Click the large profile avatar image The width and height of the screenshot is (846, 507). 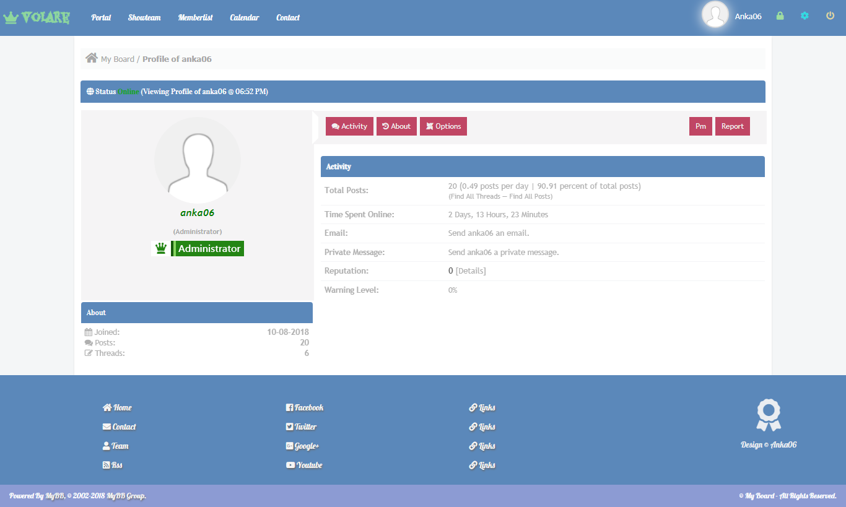click(198, 160)
